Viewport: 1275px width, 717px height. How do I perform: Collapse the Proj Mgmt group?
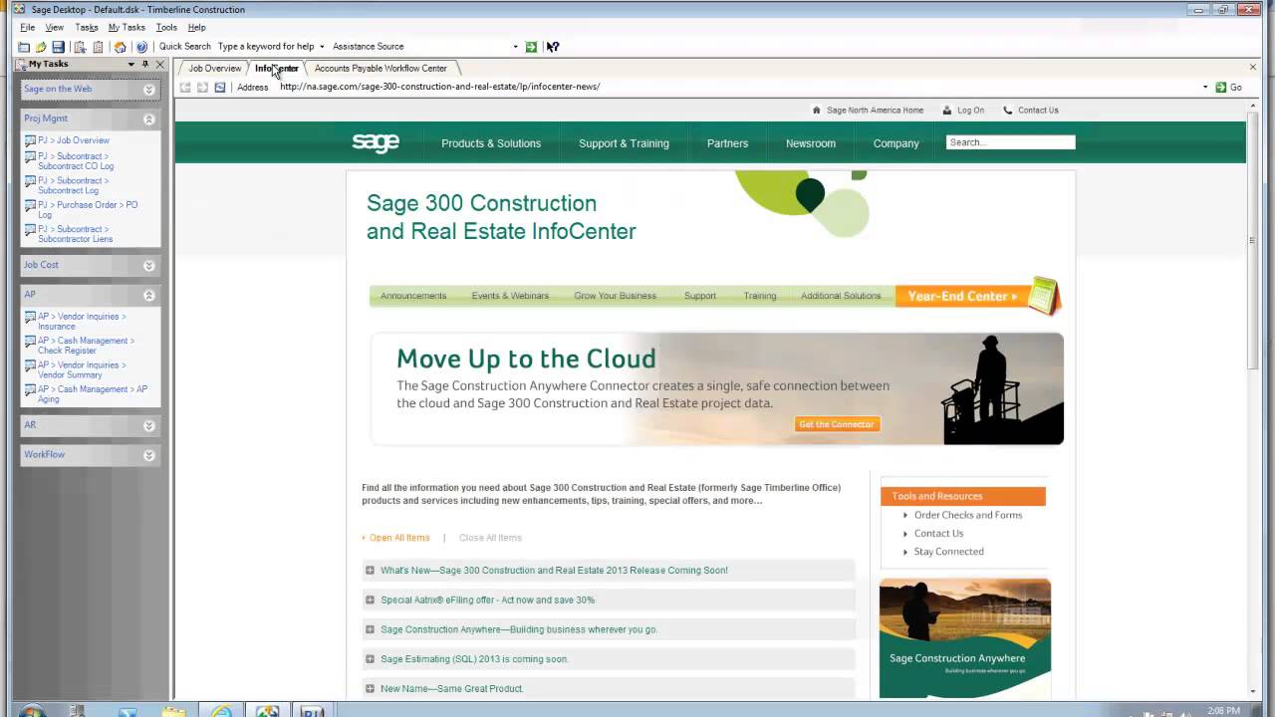click(148, 119)
